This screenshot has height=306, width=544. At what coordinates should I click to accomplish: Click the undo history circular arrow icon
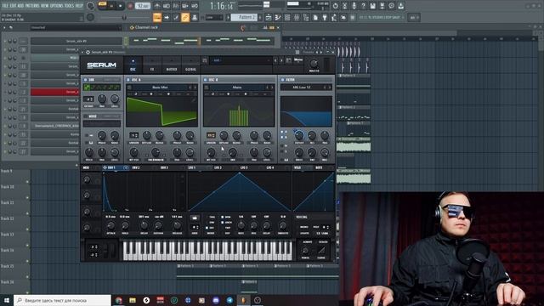335,6
